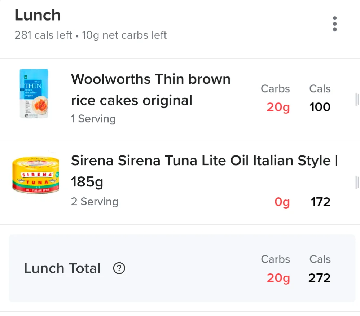360x316 pixels.
Task: Tap the Lunch section heading
Action: tap(38, 15)
